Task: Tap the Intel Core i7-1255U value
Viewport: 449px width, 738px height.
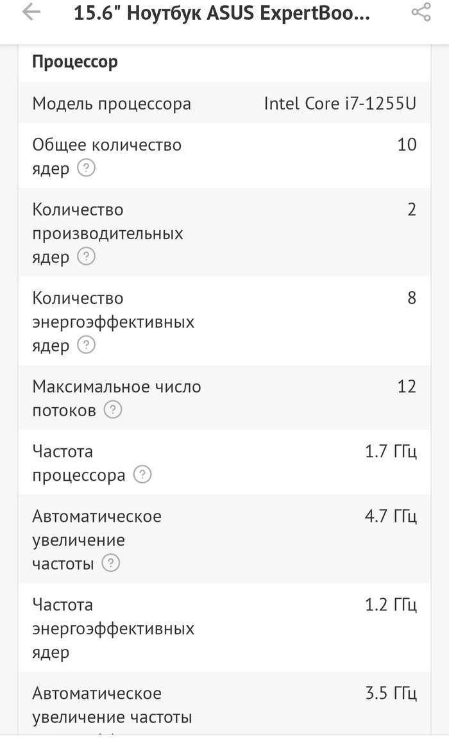Action: [340, 104]
